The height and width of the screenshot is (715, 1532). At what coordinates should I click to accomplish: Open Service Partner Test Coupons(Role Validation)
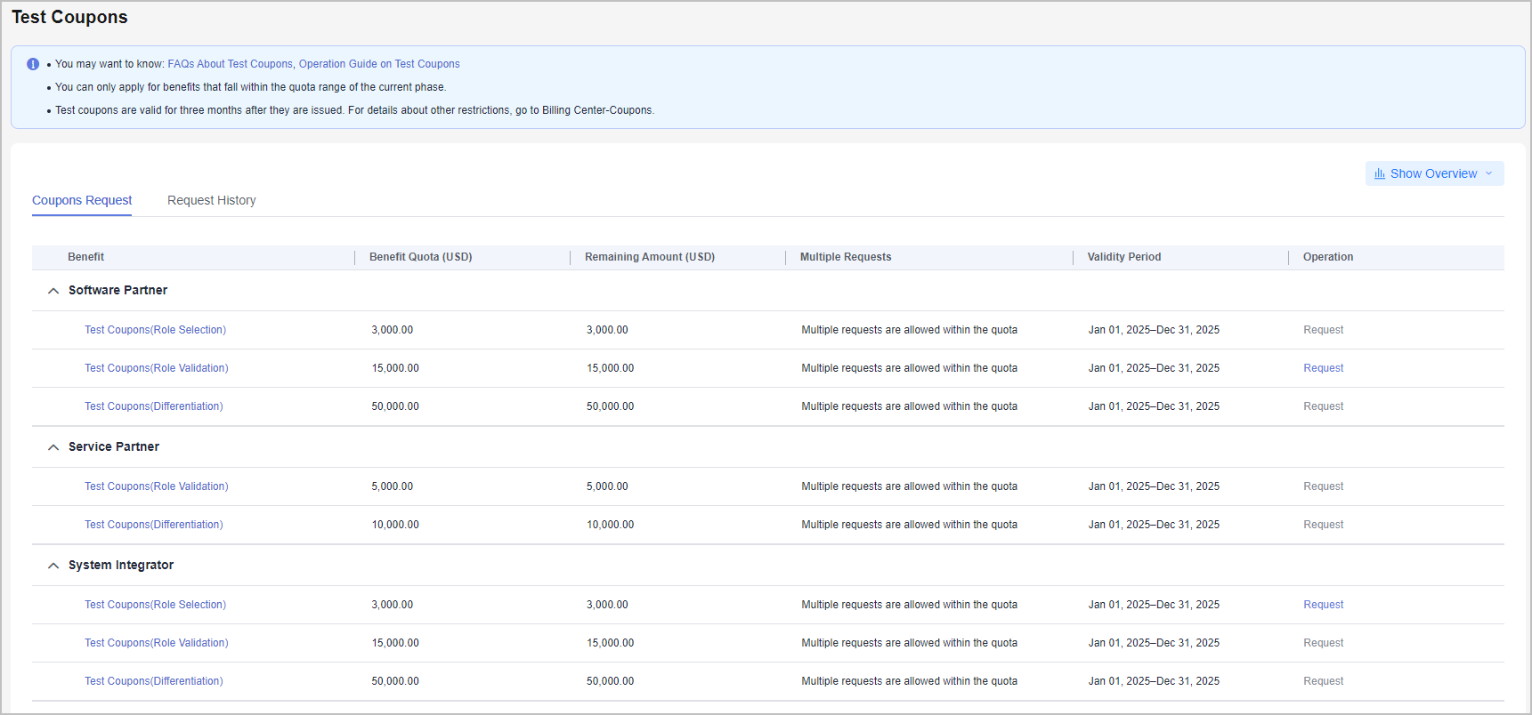tap(156, 486)
